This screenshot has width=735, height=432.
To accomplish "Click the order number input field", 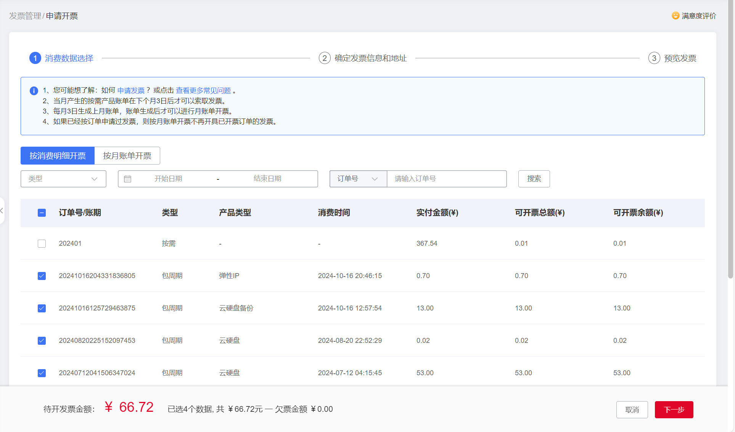I will (x=446, y=179).
